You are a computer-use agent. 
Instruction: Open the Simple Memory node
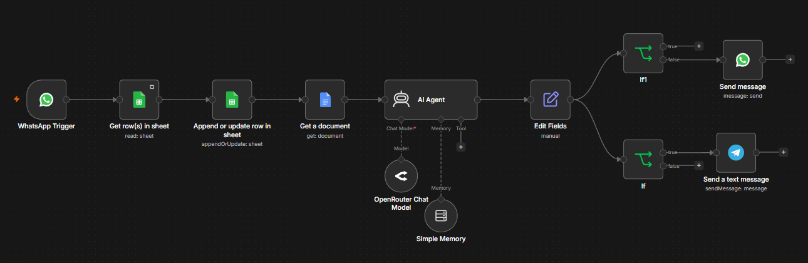coord(441,216)
